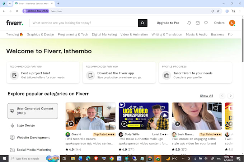244x162 pixels.
Task: Click the previous carousel arrow
Action: [222, 96]
